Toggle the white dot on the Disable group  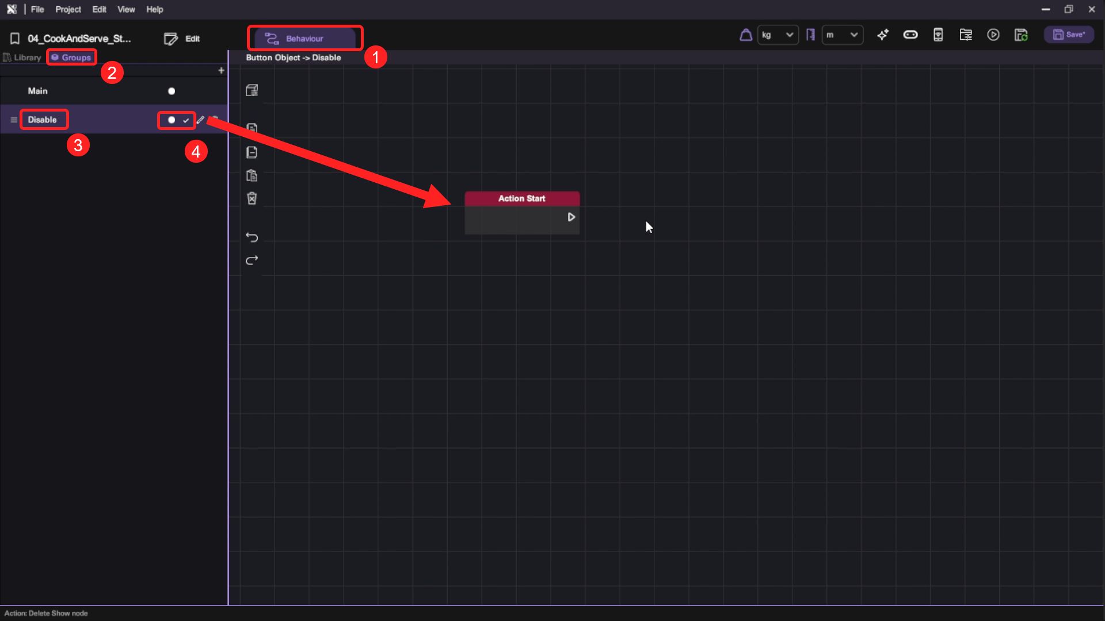click(172, 120)
